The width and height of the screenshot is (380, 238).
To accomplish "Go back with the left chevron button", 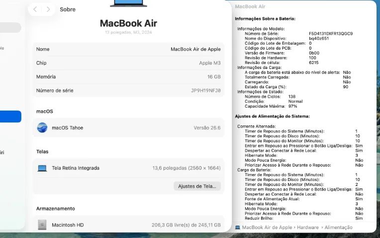I will (x=35, y=9).
